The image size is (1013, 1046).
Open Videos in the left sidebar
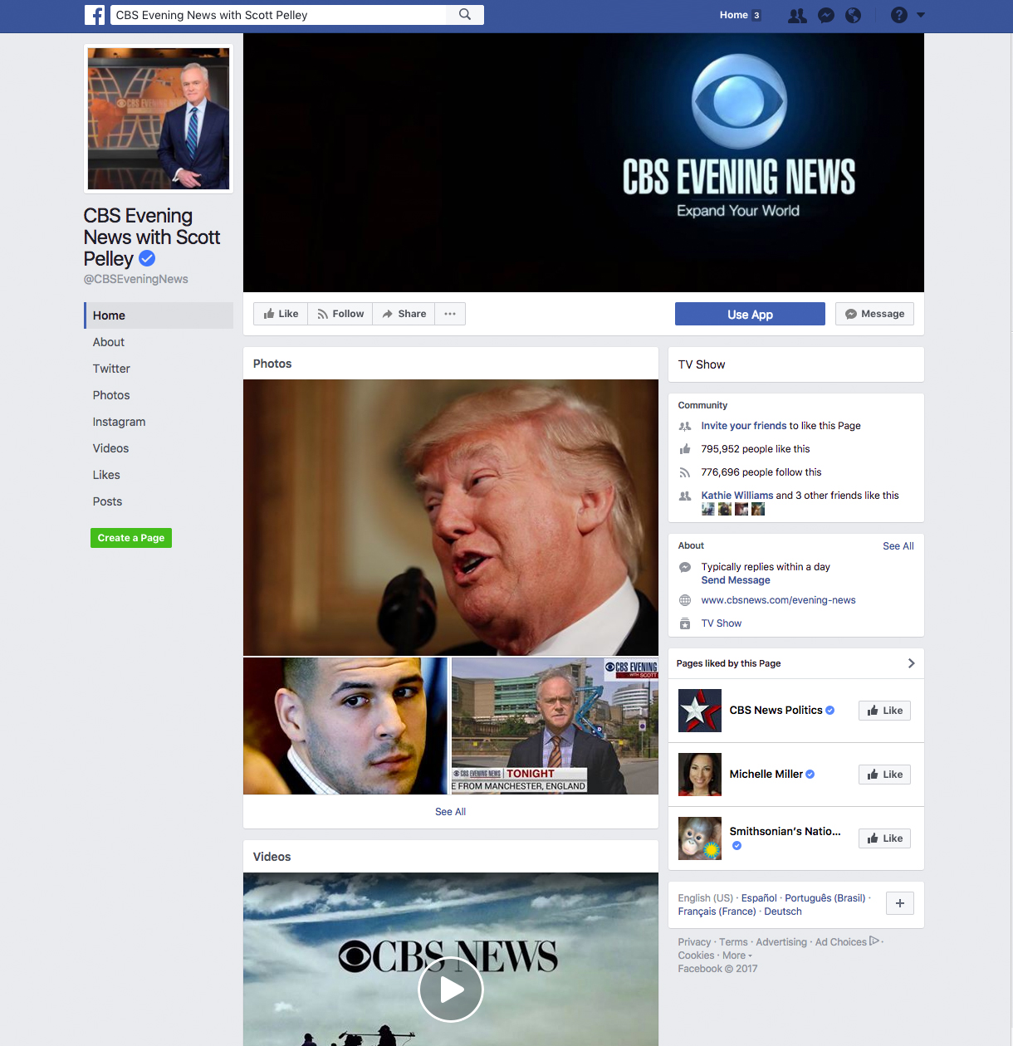pyautogui.click(x=110, y=448)
